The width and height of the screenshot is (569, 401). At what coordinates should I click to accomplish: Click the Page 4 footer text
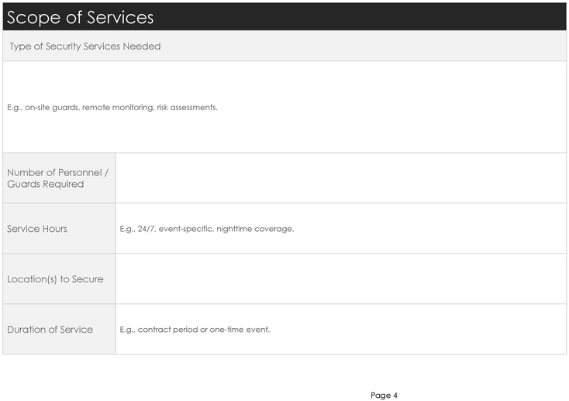point(384,396)
